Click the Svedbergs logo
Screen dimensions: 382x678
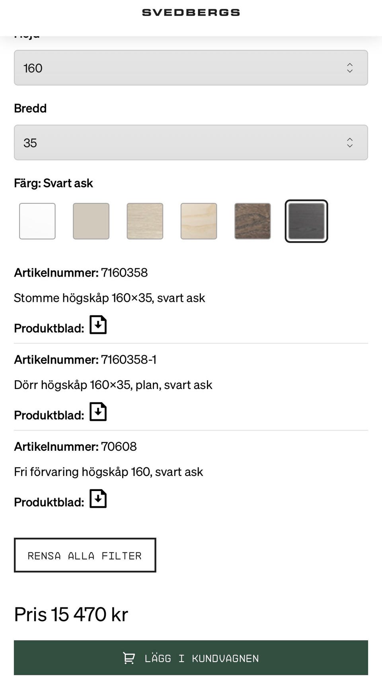(191, 13)
